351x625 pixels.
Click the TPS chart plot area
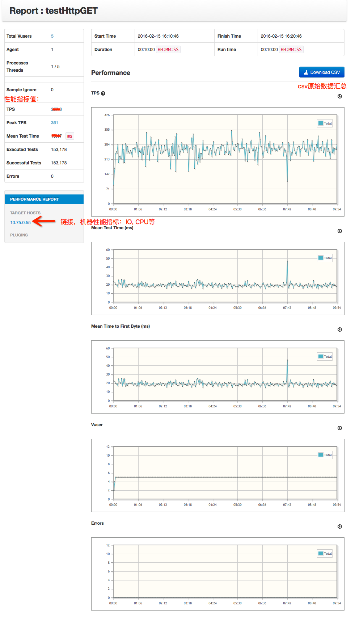click(x=225, y=159)
